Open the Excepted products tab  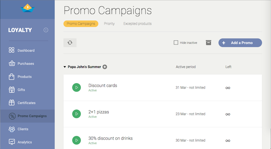137,24
